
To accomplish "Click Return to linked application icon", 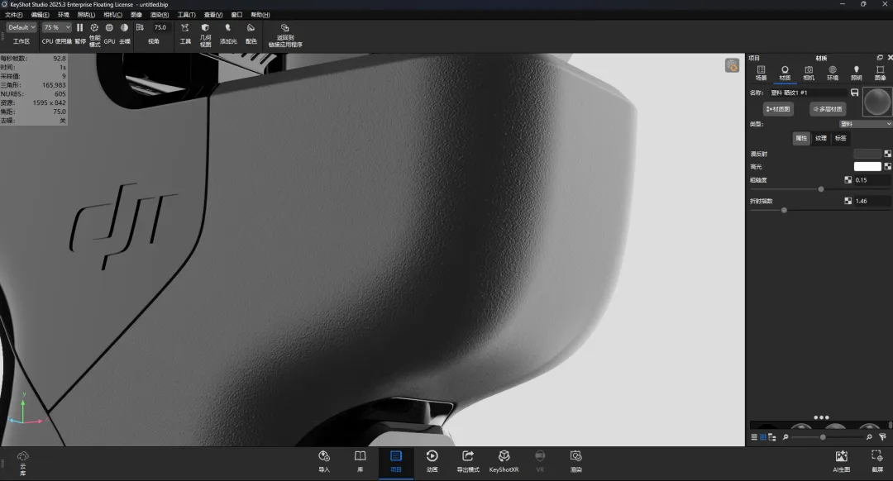I will (x=285, y=27).
